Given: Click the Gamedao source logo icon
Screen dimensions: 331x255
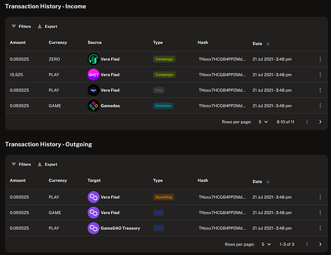Looking at the screenshot, I should [93, 105].
